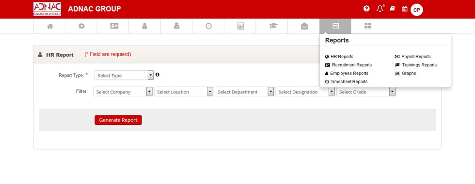The image size is (475, 184).
Task: Expand the Select Type dropdown
Action: pyautogui.click(x=124, y=76)
